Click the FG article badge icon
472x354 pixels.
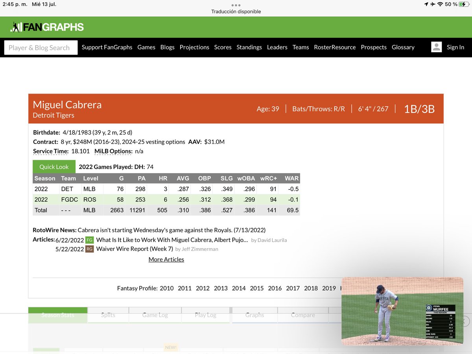90,240
